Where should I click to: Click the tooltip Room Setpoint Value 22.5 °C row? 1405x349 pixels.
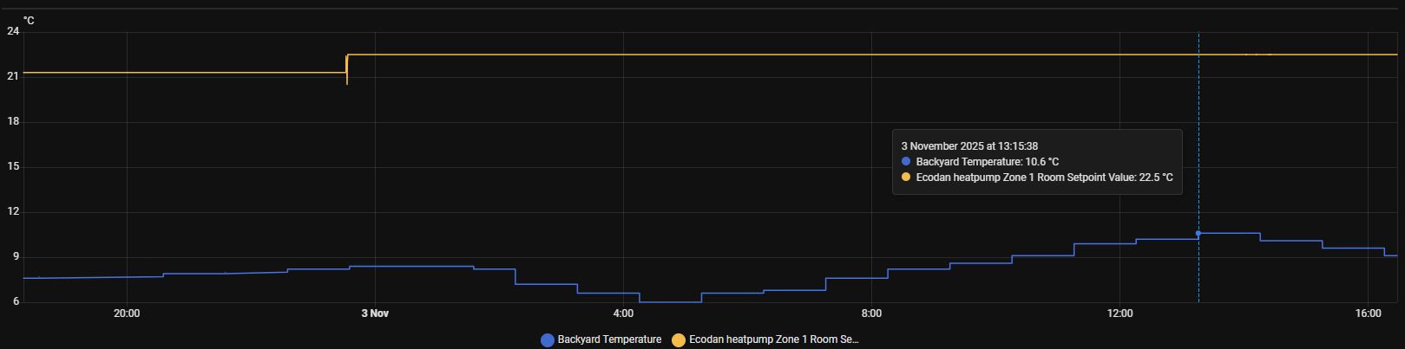(1044, 178)
